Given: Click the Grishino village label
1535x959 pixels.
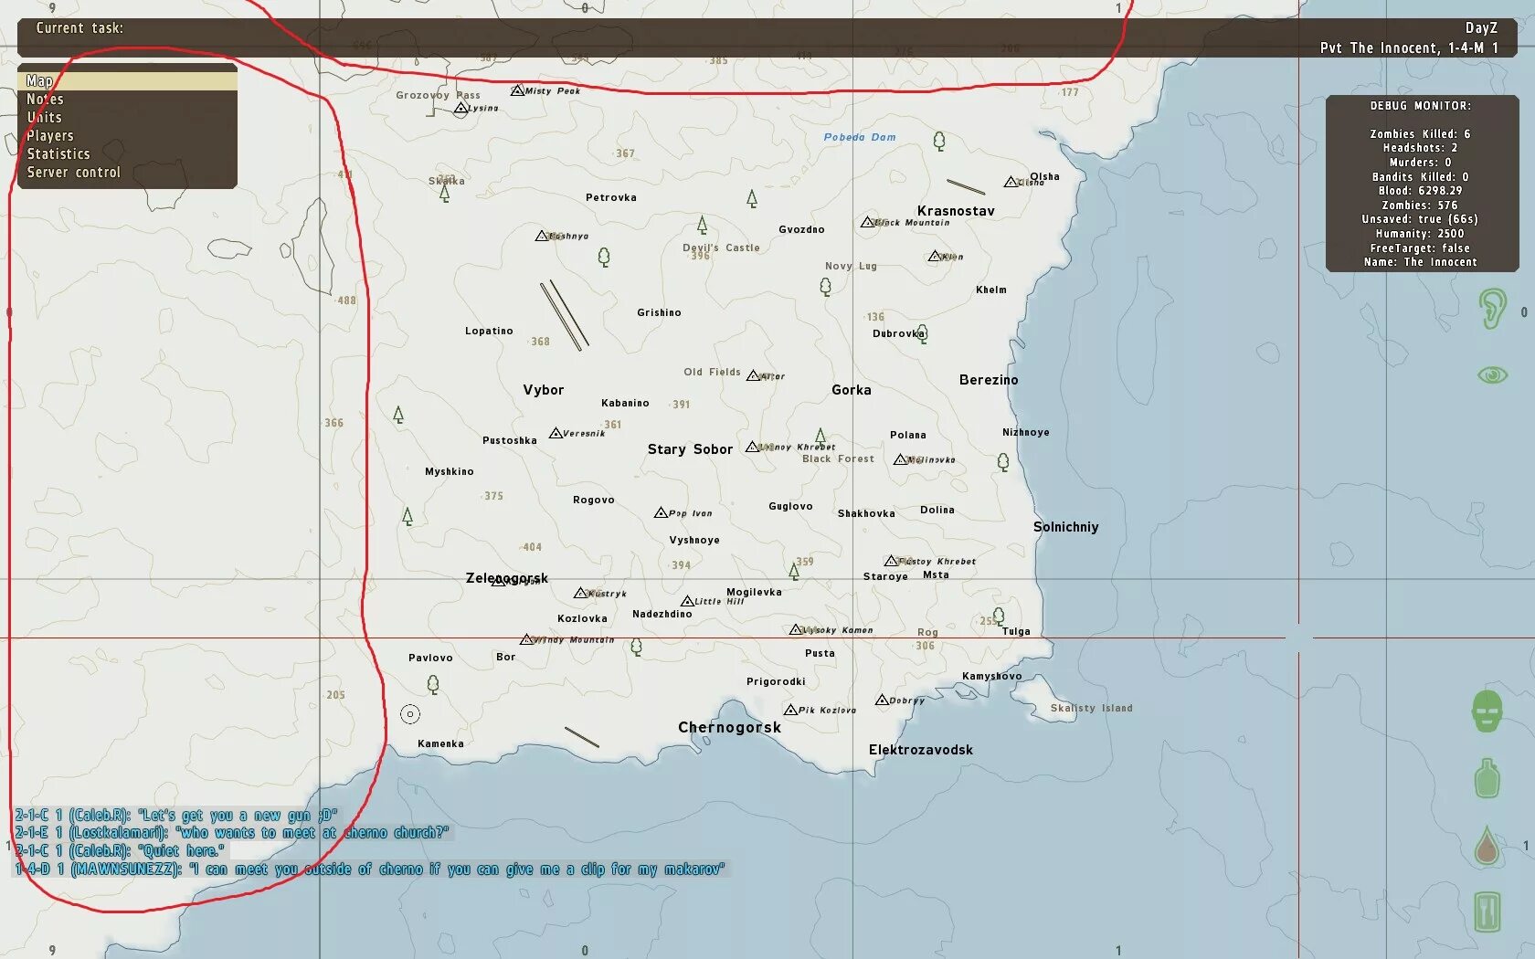Looking at the screenshot, I should (x=659, y=312).
